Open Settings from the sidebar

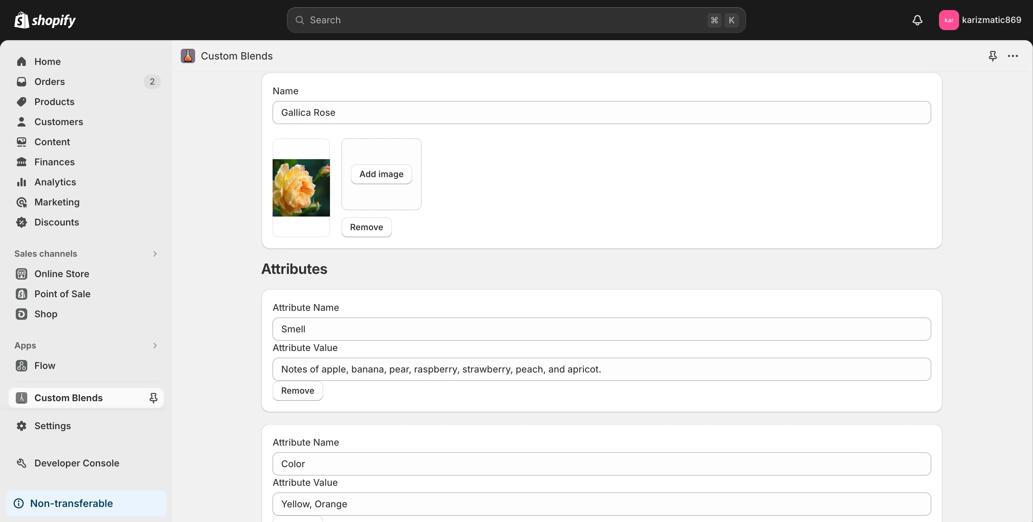(x=52, y=426)
